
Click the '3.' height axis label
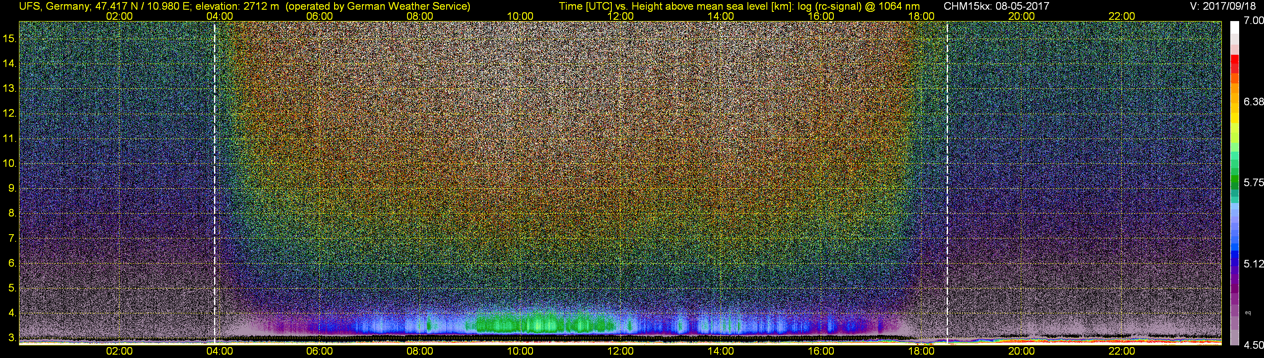[x=12, y=338]
